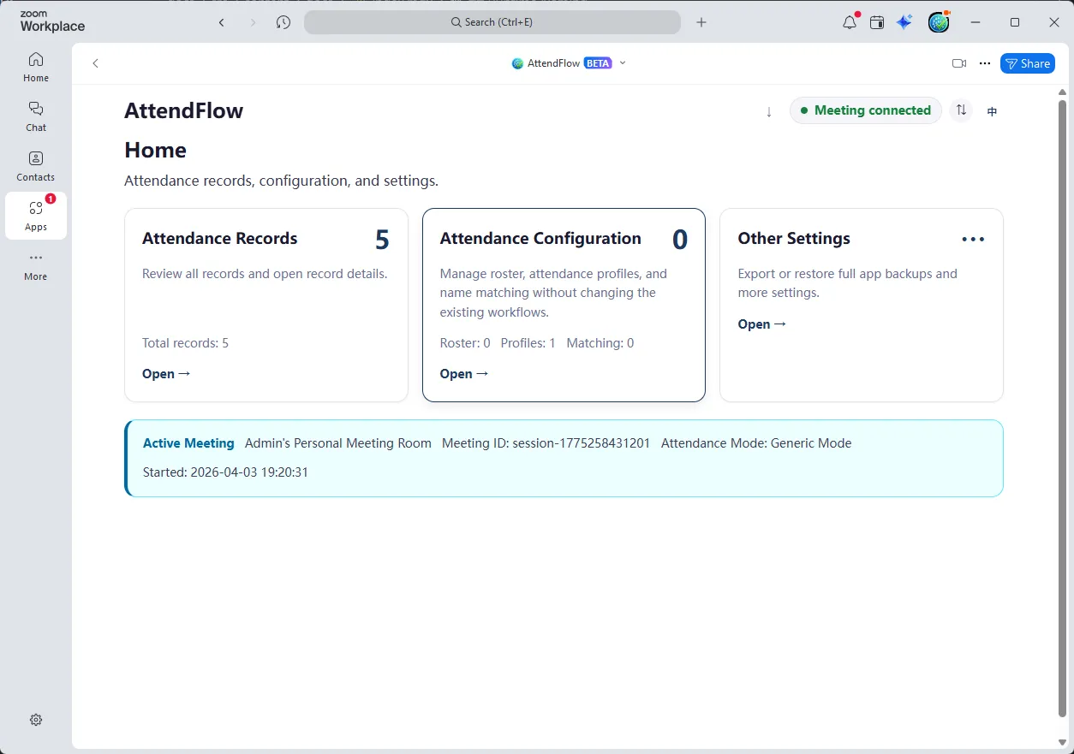The height and width of the screenshot is (754, 1074).
Task: Click the plus icon beside search
Action: click(701, 22)
